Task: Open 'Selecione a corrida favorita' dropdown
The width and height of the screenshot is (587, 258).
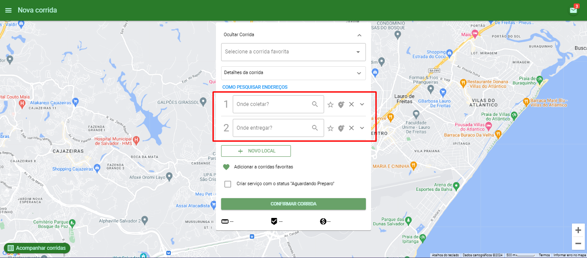Action: [293, 52]
